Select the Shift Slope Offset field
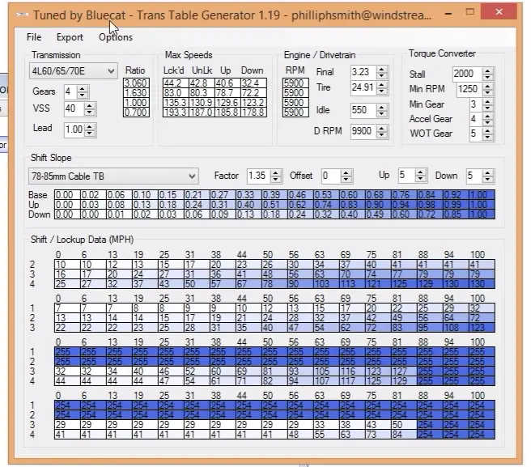Screen dimensions: 531x467 tap(331, 176)
